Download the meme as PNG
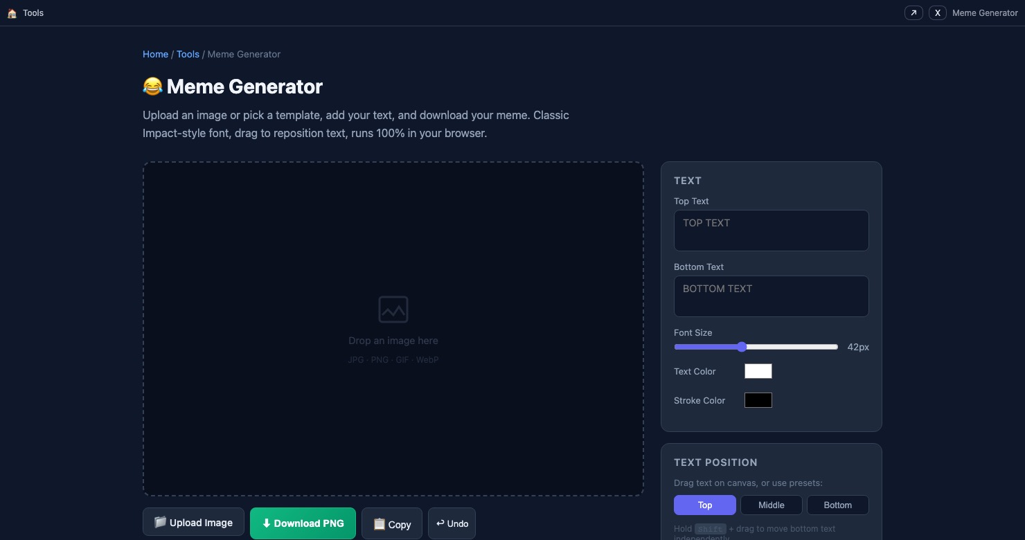The image size is (1025, 540). pos(303,523)
